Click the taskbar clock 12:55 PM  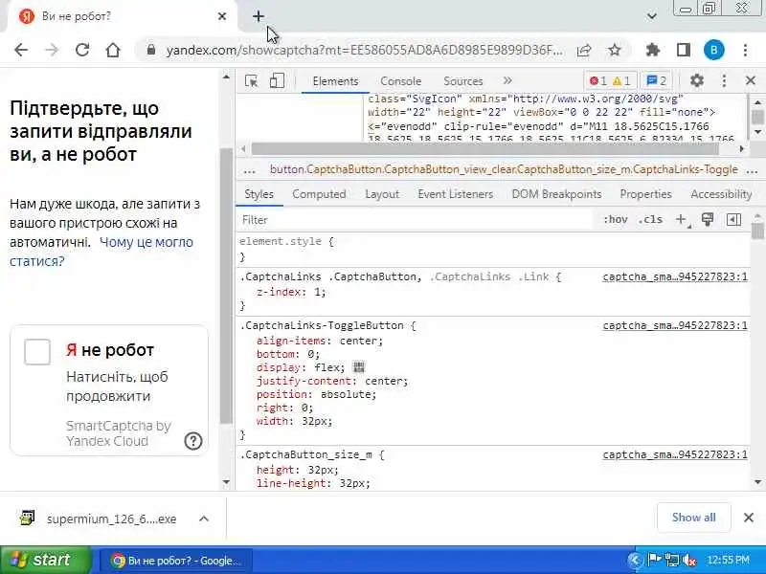click(728, 560)
